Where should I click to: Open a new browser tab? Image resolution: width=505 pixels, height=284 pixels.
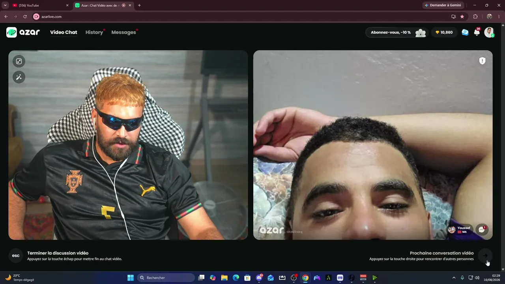tap(139, 6)
